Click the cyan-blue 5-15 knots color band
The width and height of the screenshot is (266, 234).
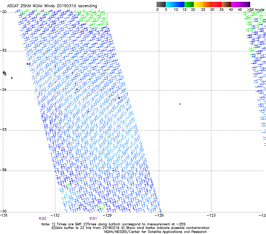tap(175, 4)
